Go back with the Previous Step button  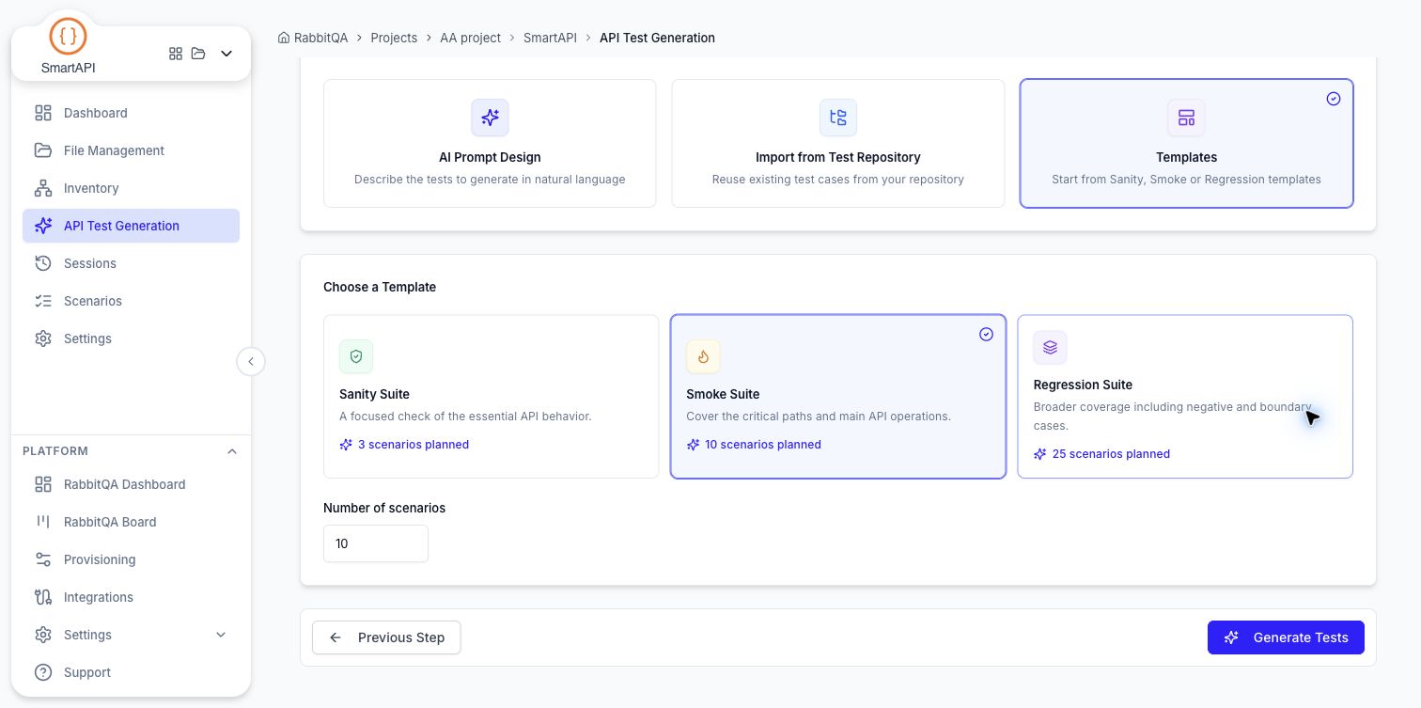click(386, 637)
